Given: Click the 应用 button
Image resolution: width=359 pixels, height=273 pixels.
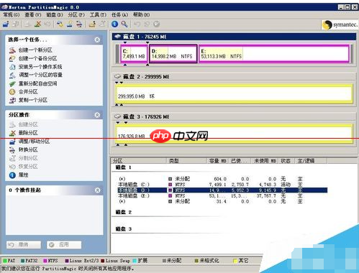Looking at the screenshot, I should click(x=64, y=245).
